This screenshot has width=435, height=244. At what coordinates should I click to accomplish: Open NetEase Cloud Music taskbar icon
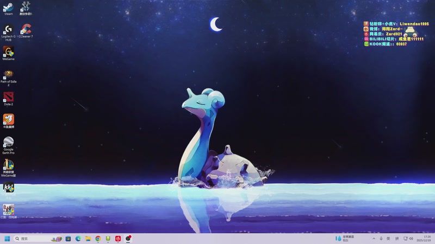118,239
